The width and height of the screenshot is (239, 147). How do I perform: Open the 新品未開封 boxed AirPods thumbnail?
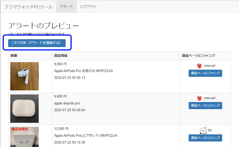[25, 137]
